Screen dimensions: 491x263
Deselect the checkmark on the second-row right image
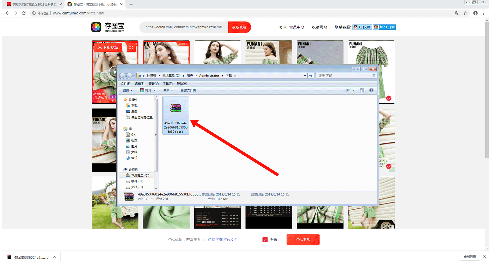388,166
